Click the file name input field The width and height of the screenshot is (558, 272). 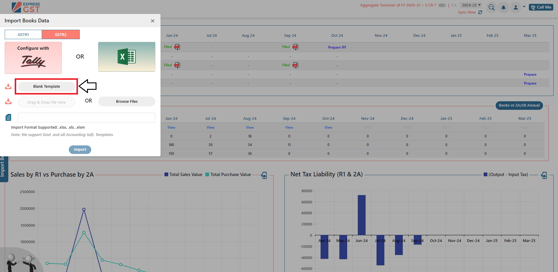click(x=86, y=117)
